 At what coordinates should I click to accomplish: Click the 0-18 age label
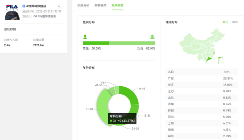click(142, 89)
